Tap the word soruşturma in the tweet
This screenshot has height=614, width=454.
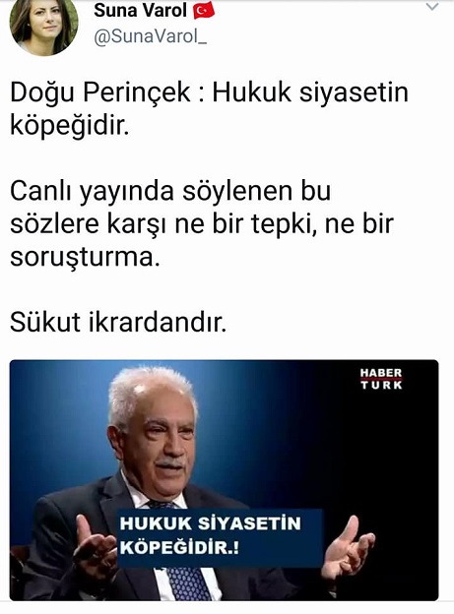(x=85, y=257)
